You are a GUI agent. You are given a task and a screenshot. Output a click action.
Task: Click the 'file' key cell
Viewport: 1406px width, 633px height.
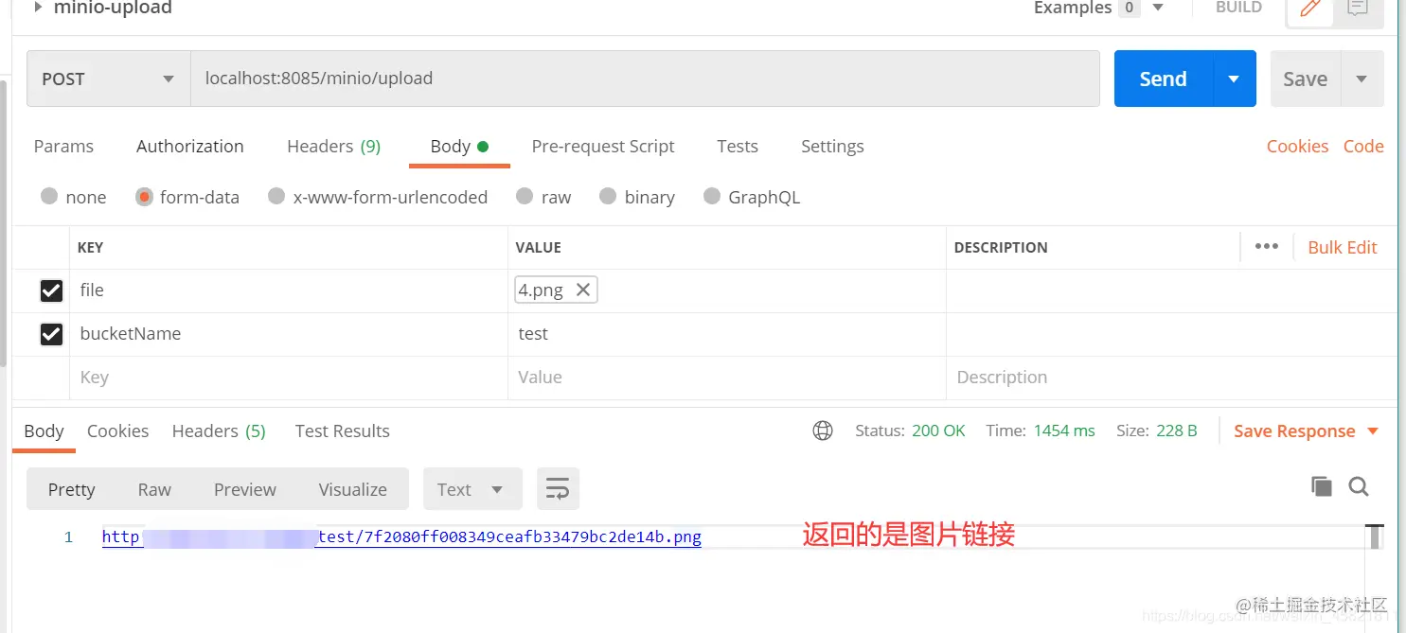tap(289, 290)
